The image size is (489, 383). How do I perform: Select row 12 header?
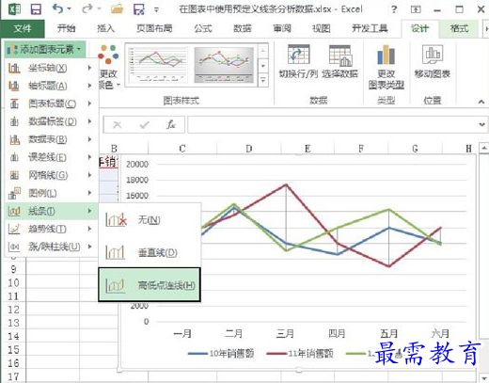point(13,310)
